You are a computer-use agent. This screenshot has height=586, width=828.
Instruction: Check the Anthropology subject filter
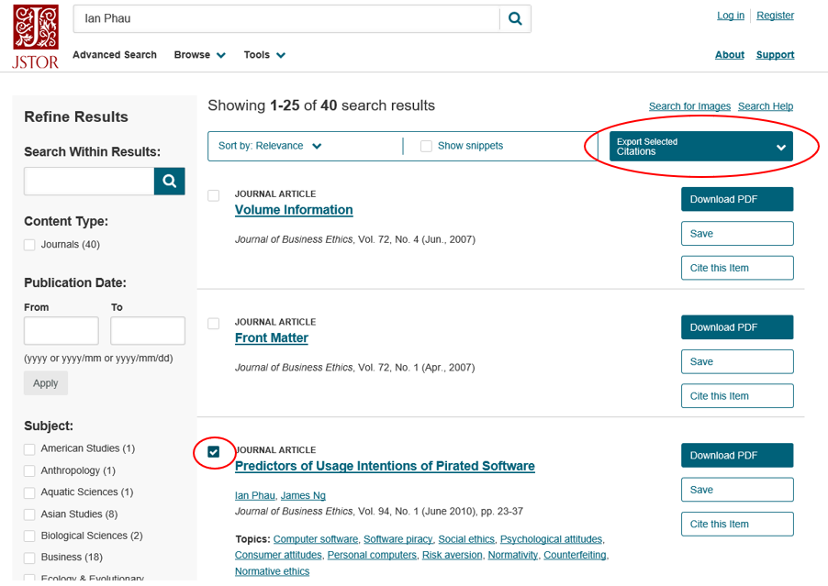point(29,470)
